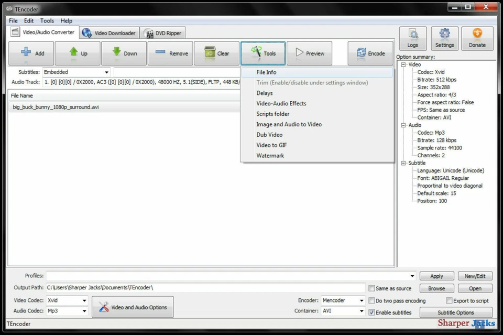Open the Preview tool
The height and width of the screenshot is (335, 503).
point(310,53)
